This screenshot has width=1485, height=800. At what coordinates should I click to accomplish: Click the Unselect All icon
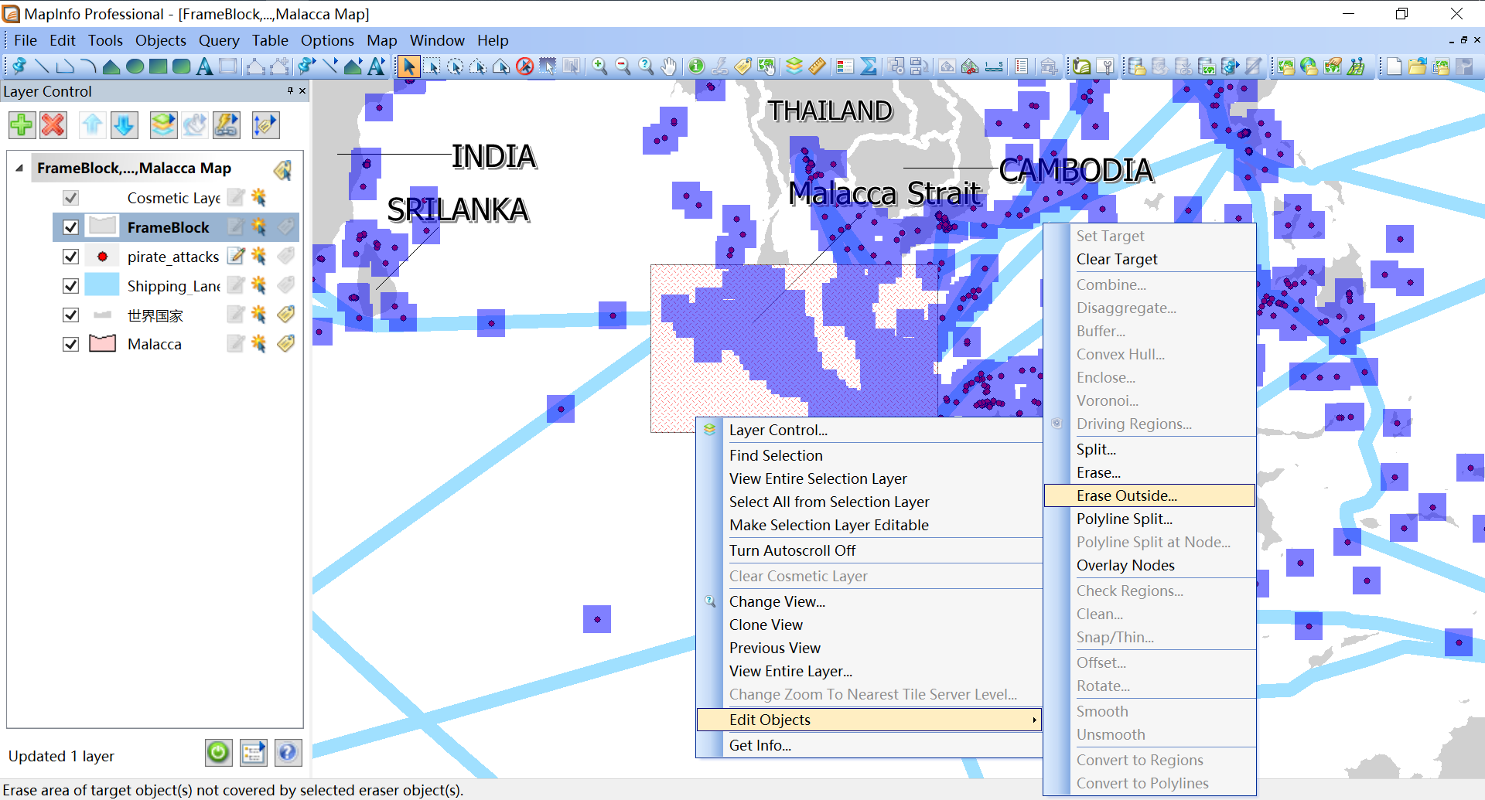524,66
